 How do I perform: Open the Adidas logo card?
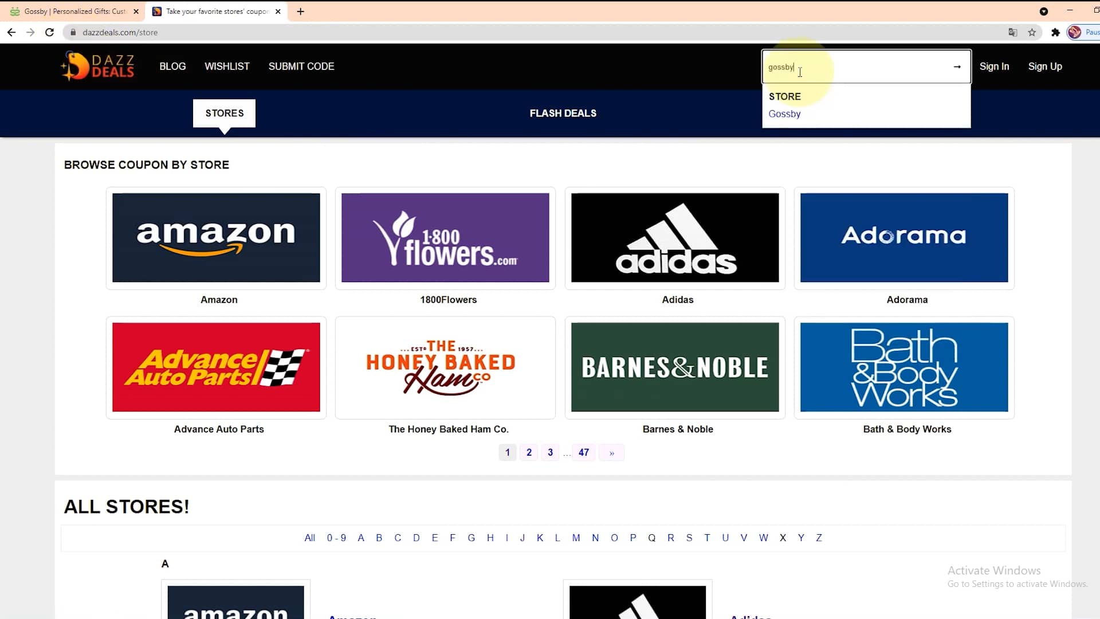coord(675,238)
